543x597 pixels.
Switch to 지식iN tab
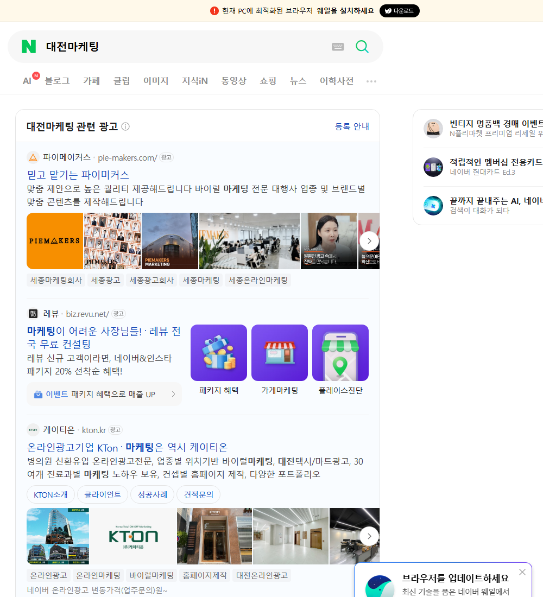pyautogui.click(x=195, y=81)
